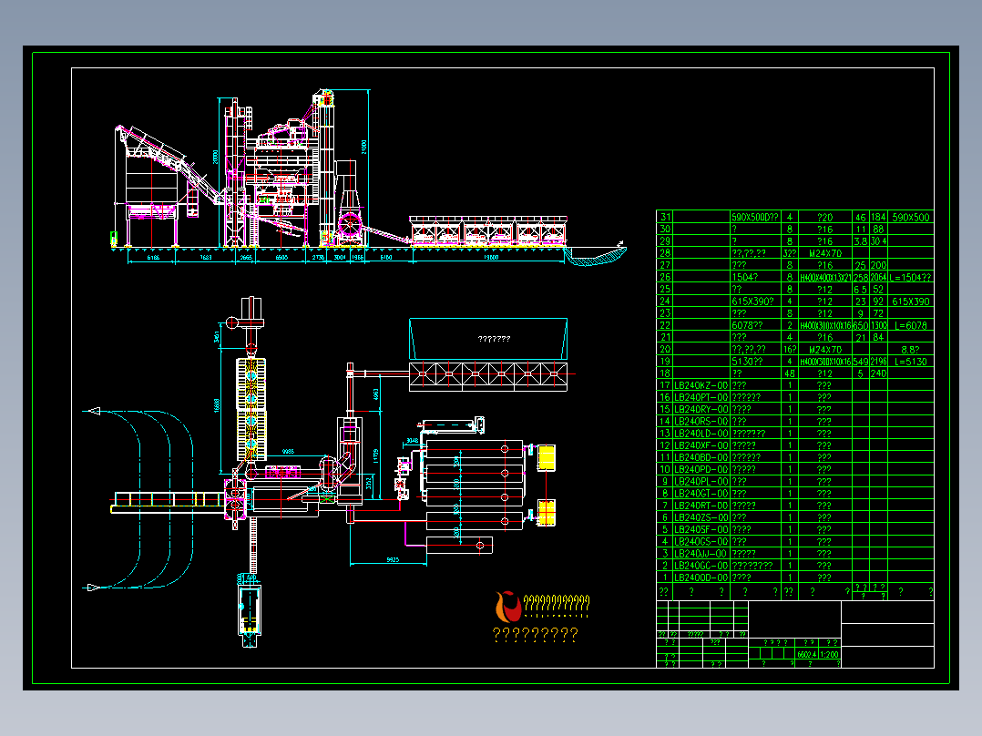Select the LB240GC-00 code in row 2

[701, 566]
